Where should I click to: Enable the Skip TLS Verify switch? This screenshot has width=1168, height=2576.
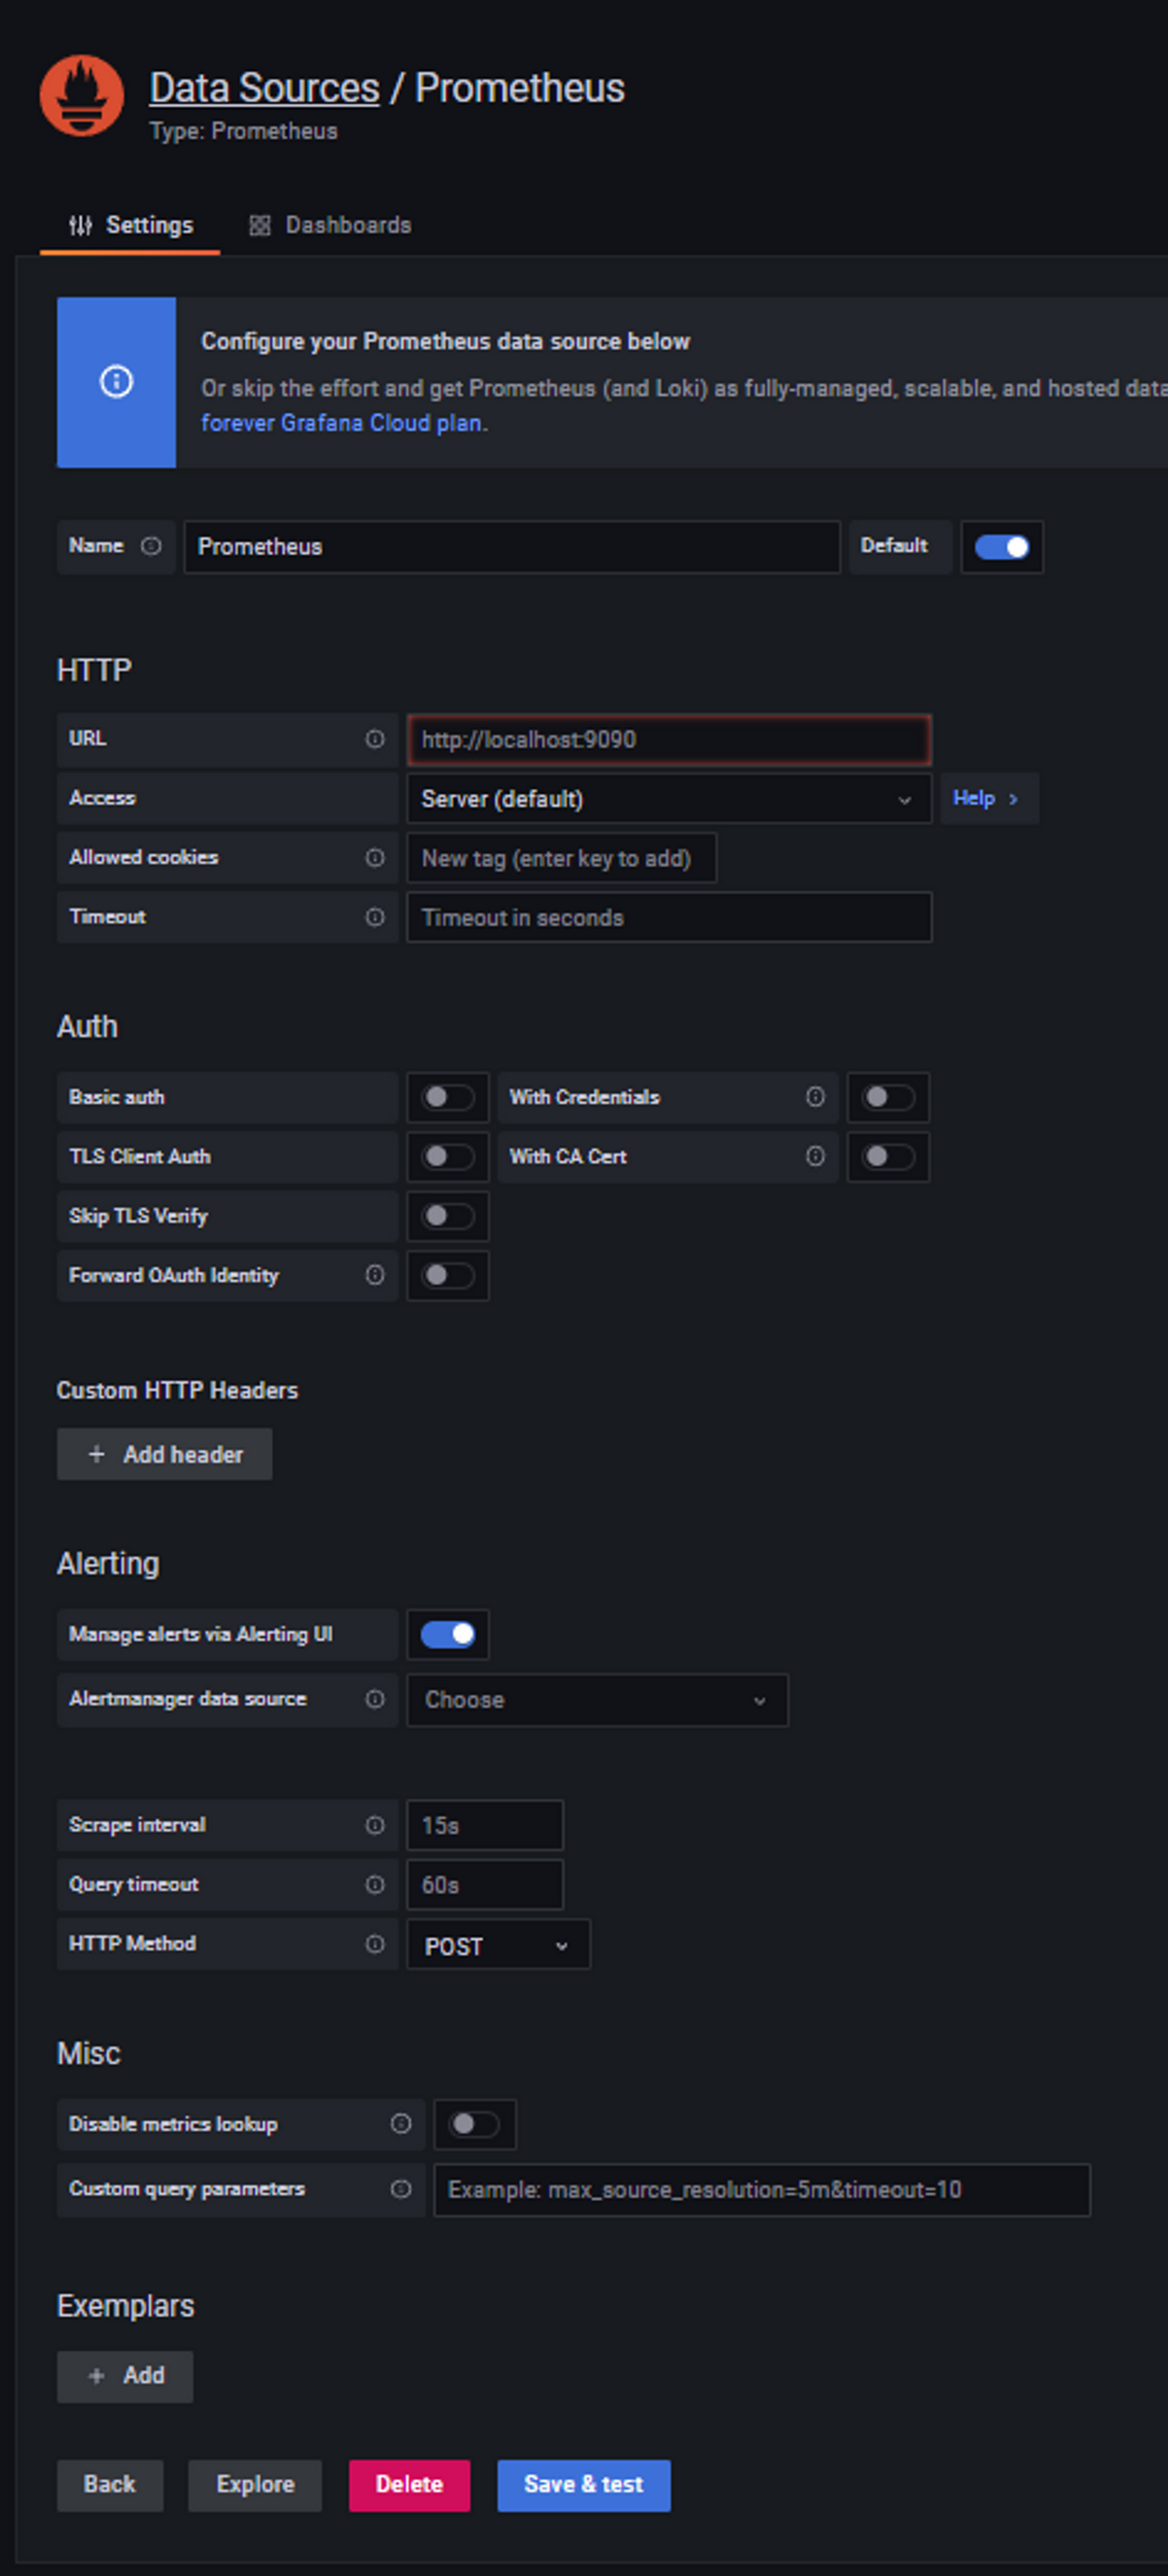point(448,1216)
